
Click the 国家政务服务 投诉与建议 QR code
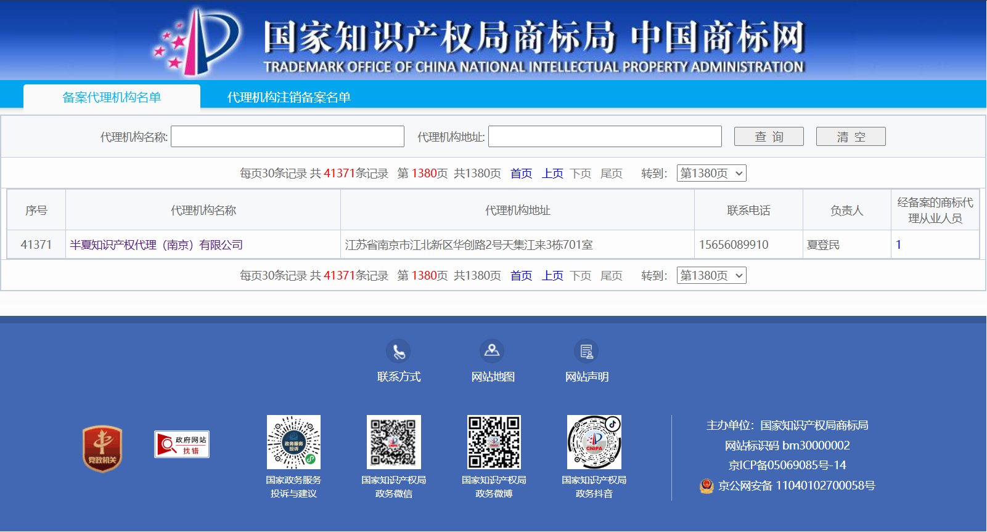[293, 442]
